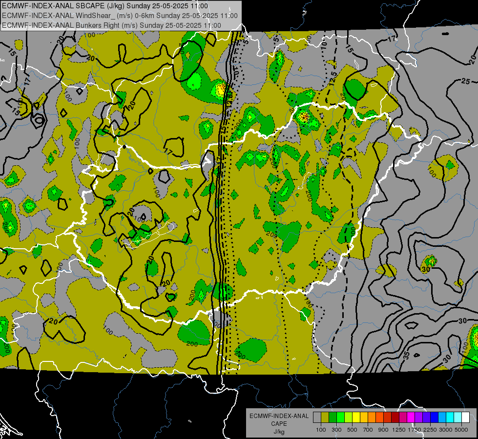Screen dimensions: 478x439
Task: Select the pure yellow legend swatch
Action: (x=356, y=418)
